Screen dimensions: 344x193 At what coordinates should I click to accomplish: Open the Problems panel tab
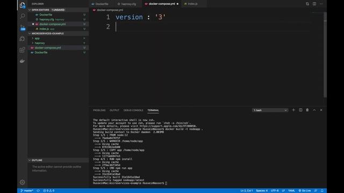tap(99, 110)
